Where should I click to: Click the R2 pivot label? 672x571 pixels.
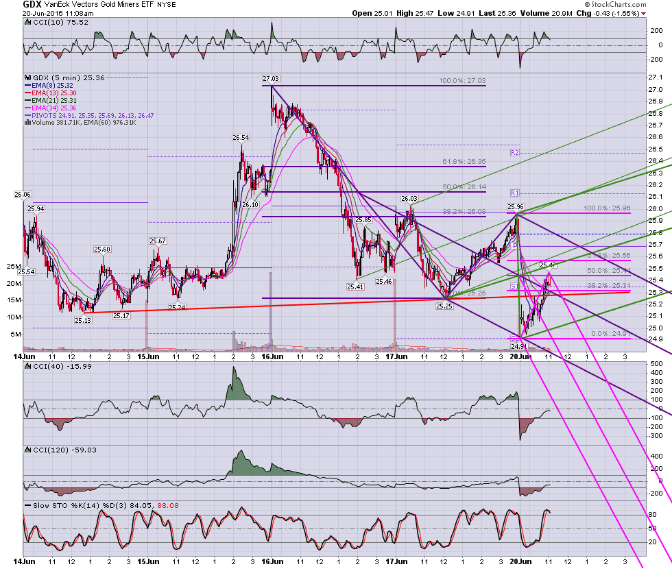515,153
